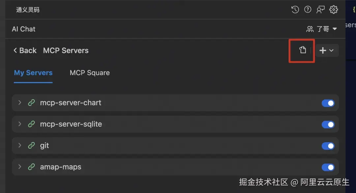Image resolution: width=356 pixels, height=193 pixels.
Task: Open the 了哥 account dropdown
Action: pos(321,29)
